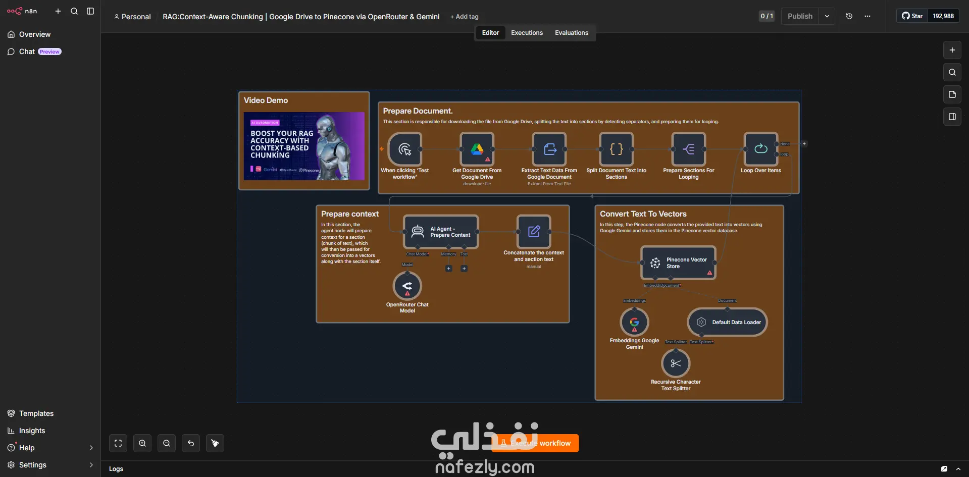The width and height of the screenshot is (969, 477).
Task: Expand the Logs panel with chevron
Action: point(958,469)
